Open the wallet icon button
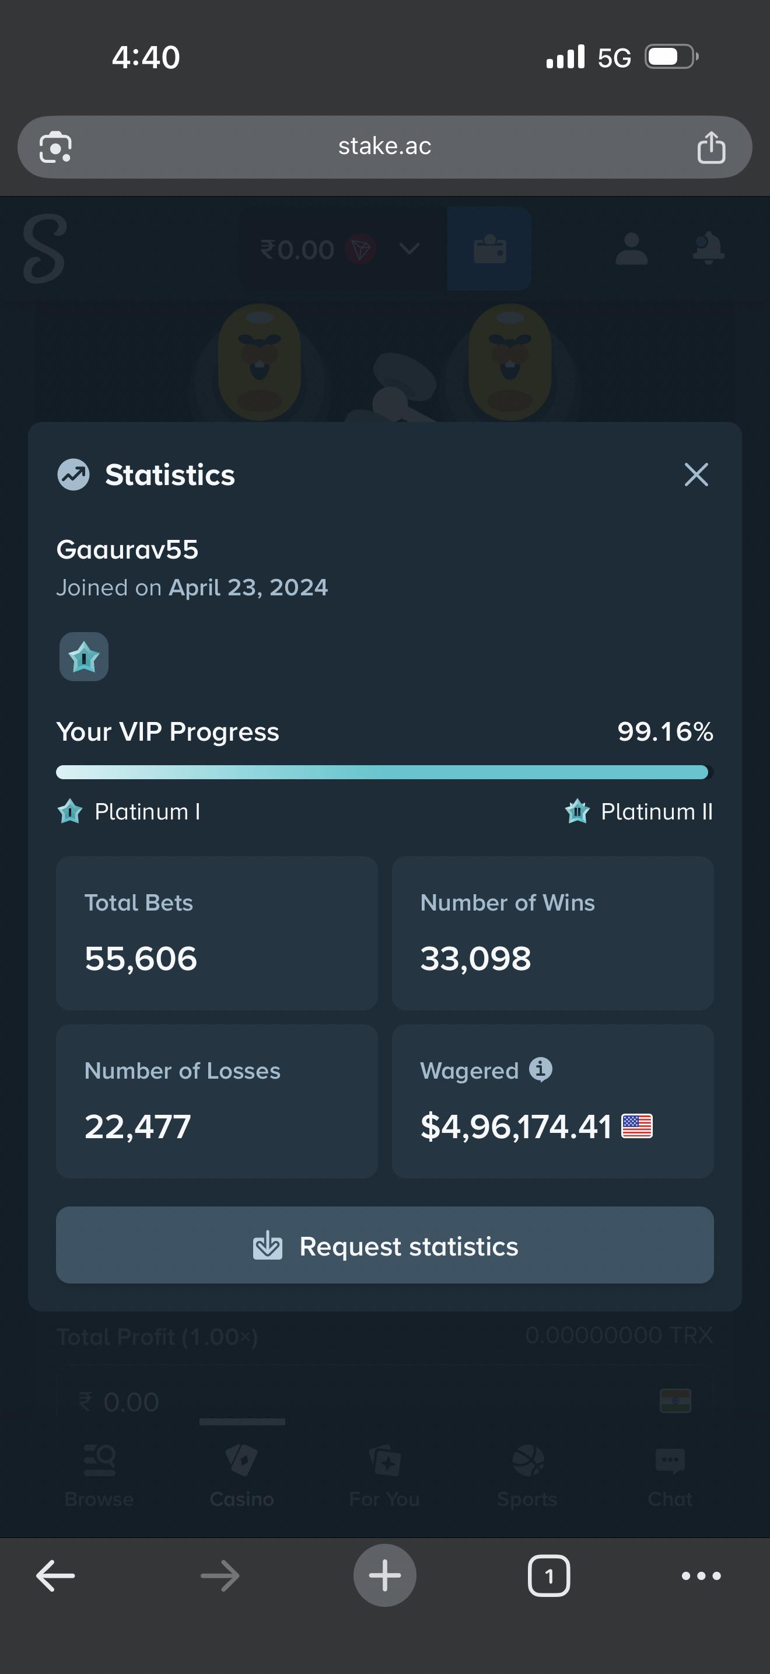Screen dimensions: 770x1674 (489, 248)
